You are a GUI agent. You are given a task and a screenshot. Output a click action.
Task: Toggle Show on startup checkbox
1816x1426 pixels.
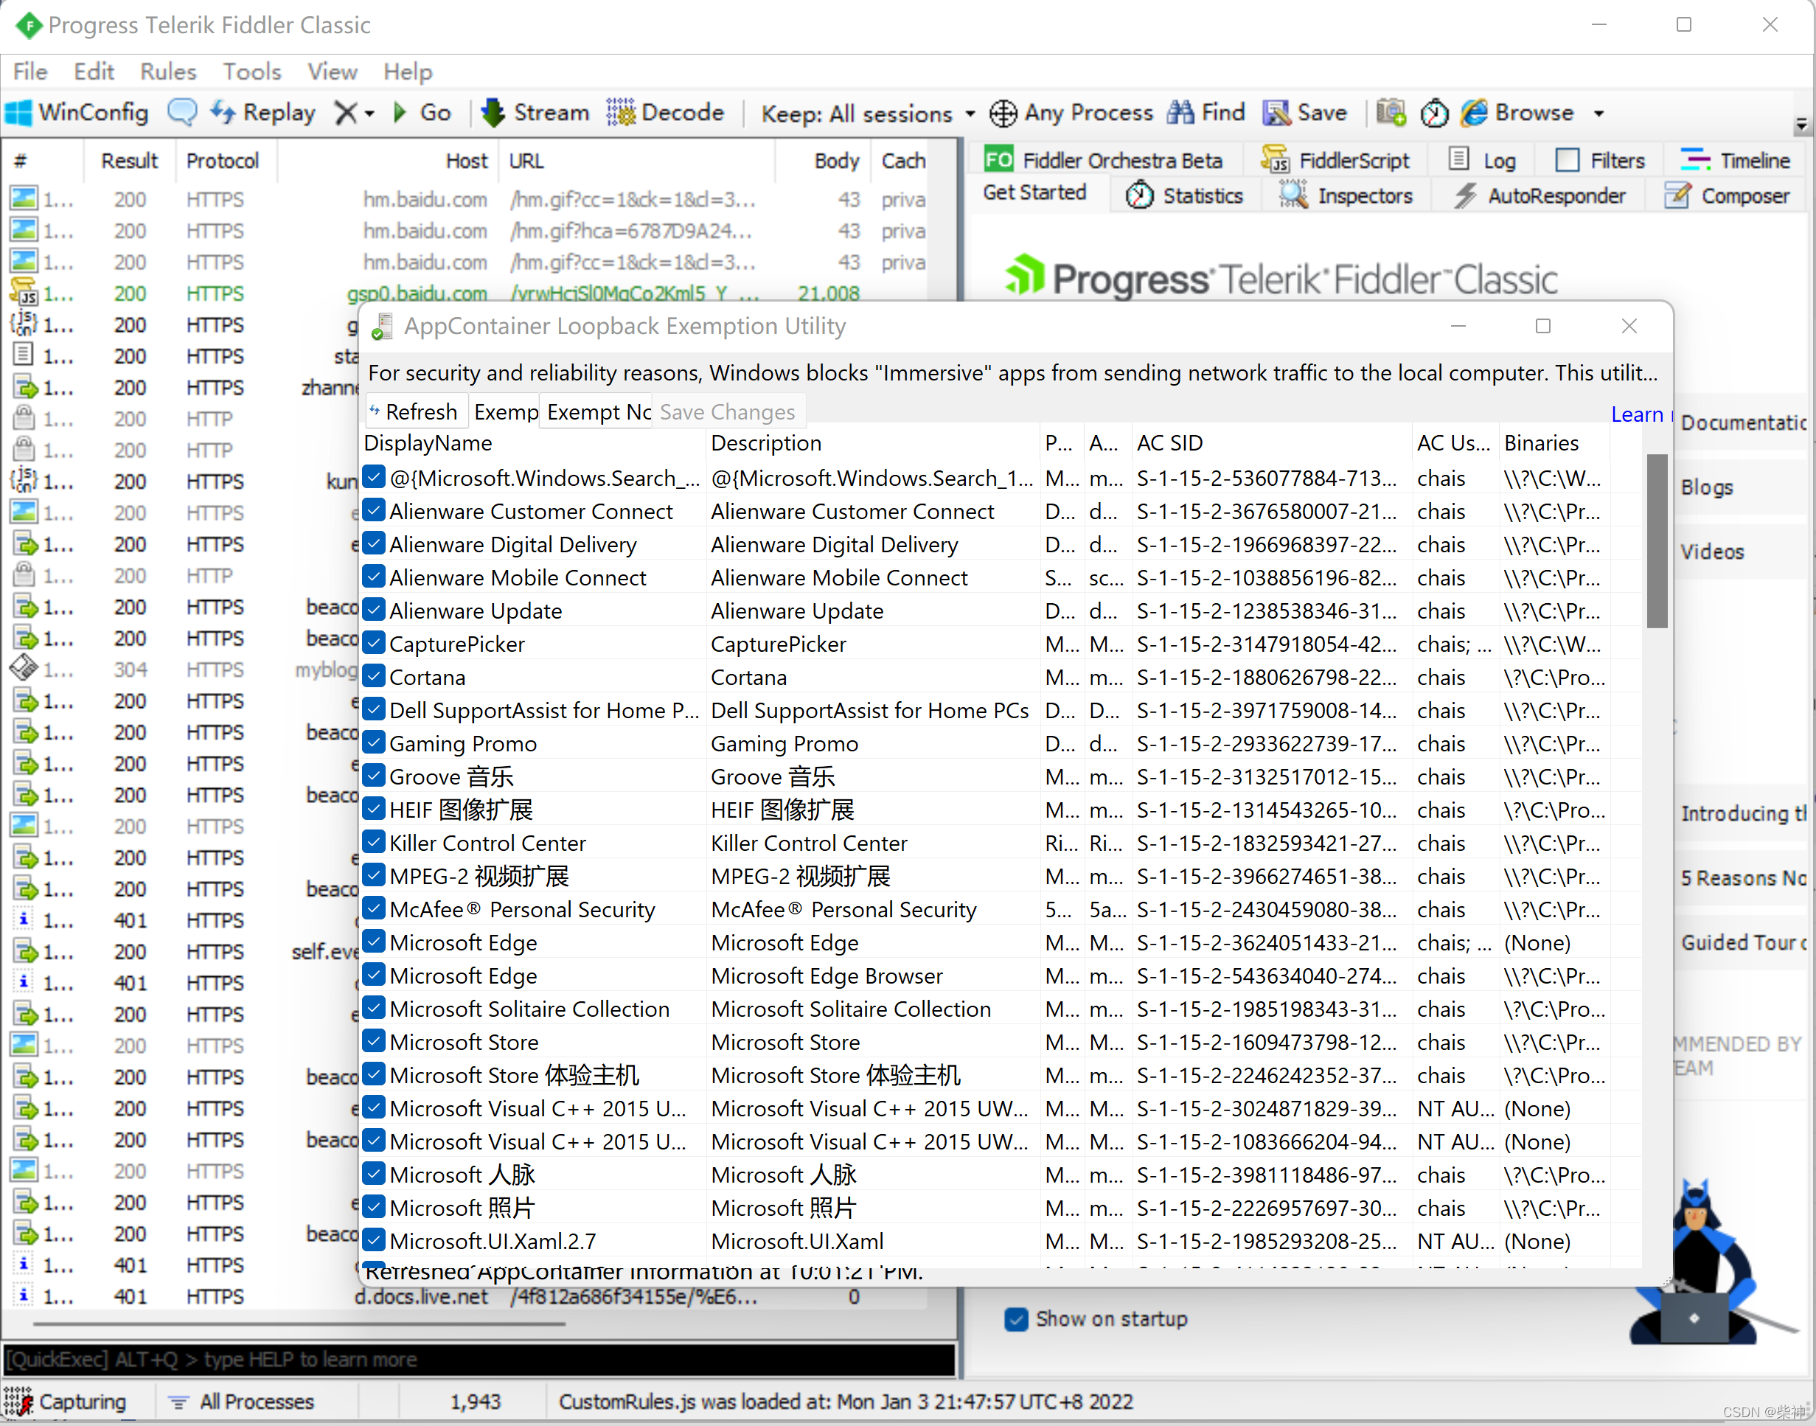[1016, 1319]
